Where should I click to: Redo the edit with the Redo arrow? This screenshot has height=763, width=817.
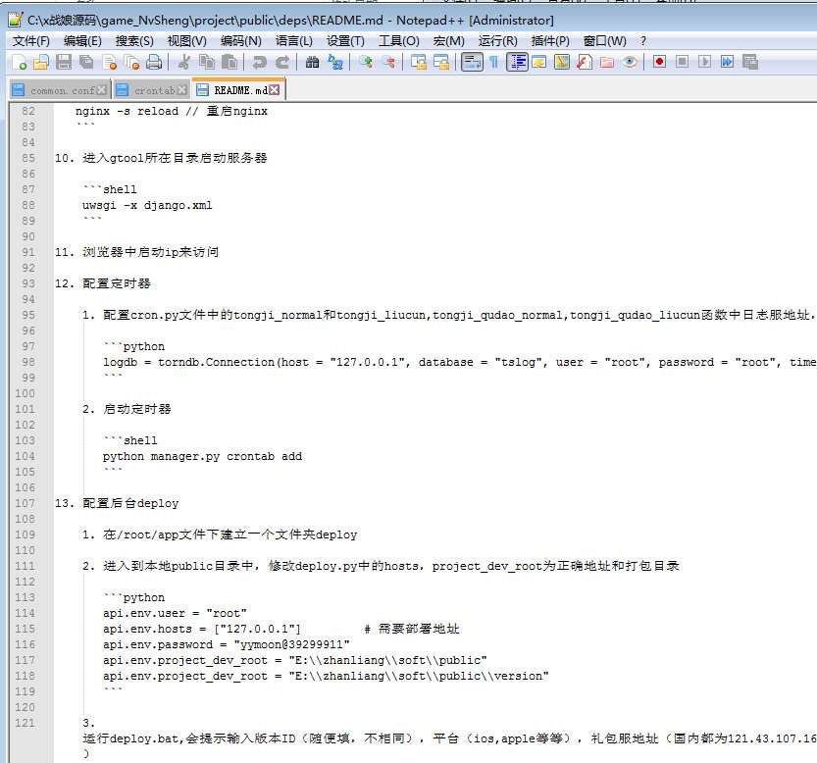281,62
